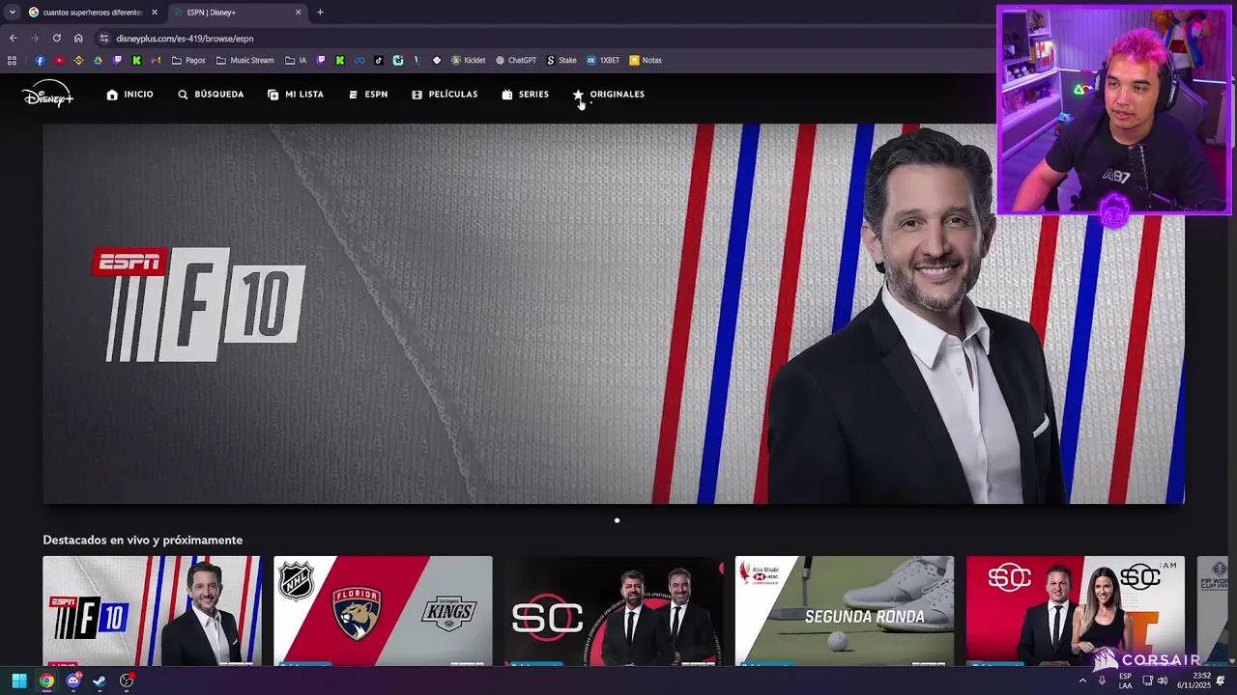Screen dimensions: 1237x695
Task: Open the volume tray icon
Action: 1163,681
